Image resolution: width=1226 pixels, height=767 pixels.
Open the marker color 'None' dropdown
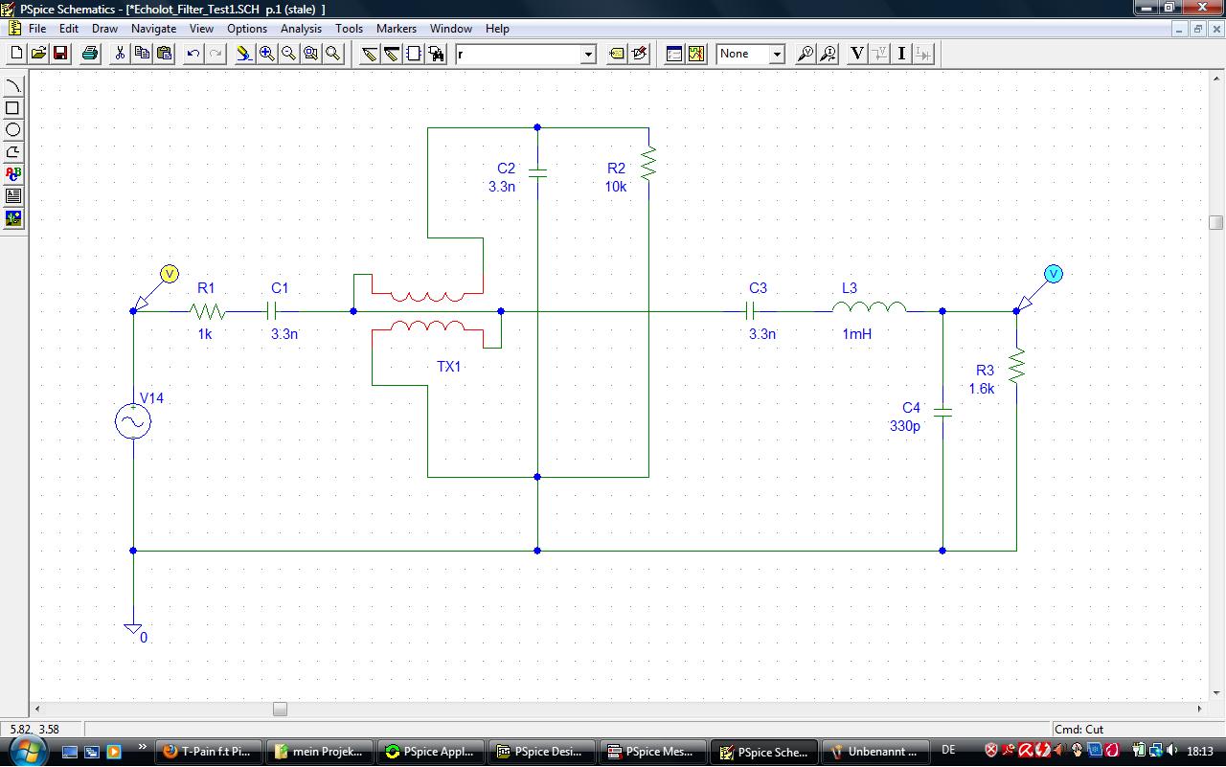click(x=777, y=55)
